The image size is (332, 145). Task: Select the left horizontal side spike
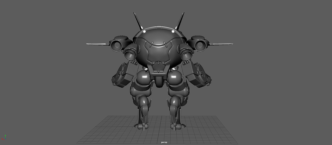(98, 44)
